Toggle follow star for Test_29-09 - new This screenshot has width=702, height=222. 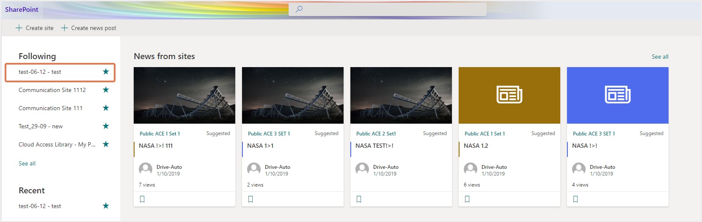click(x=106, y=126)
